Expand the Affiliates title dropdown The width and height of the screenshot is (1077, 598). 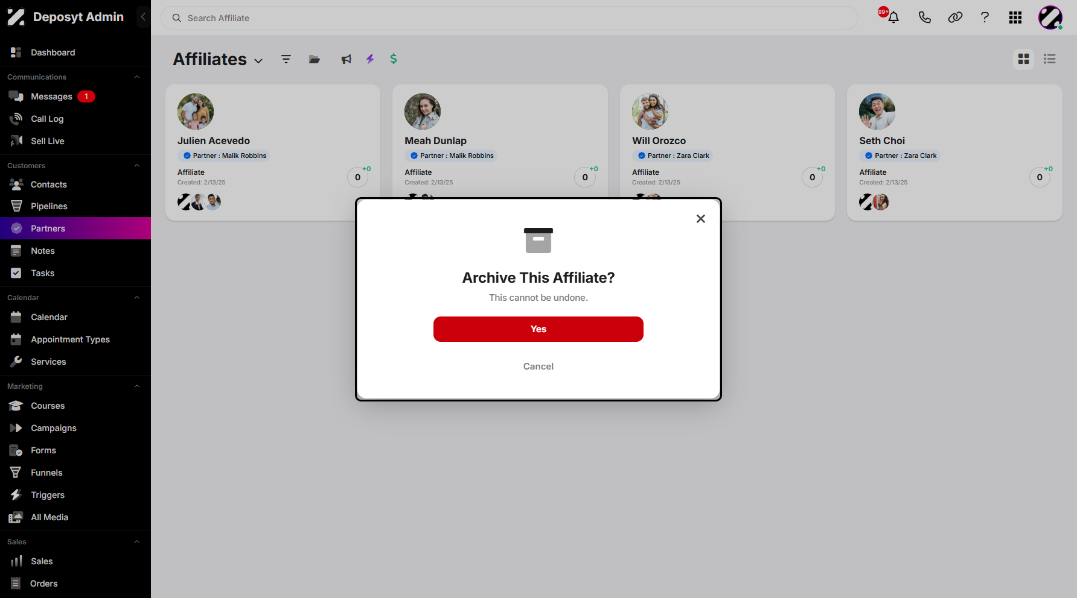pyautogui.click(x=258, y=61)
